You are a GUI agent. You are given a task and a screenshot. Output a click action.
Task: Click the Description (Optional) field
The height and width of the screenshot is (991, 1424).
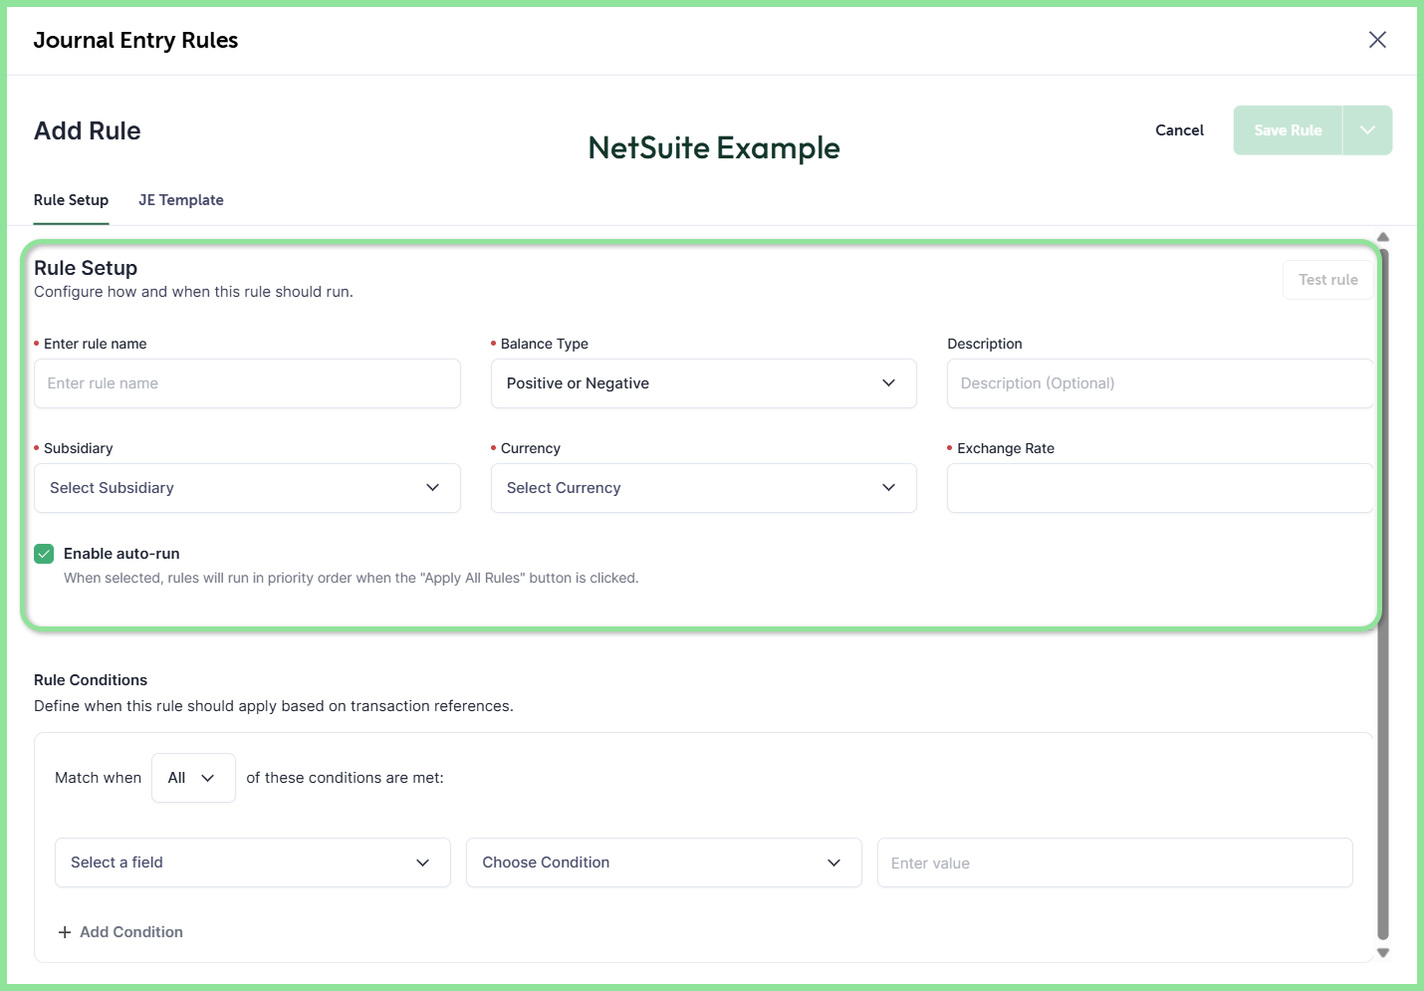click(x=1160, y=383)
